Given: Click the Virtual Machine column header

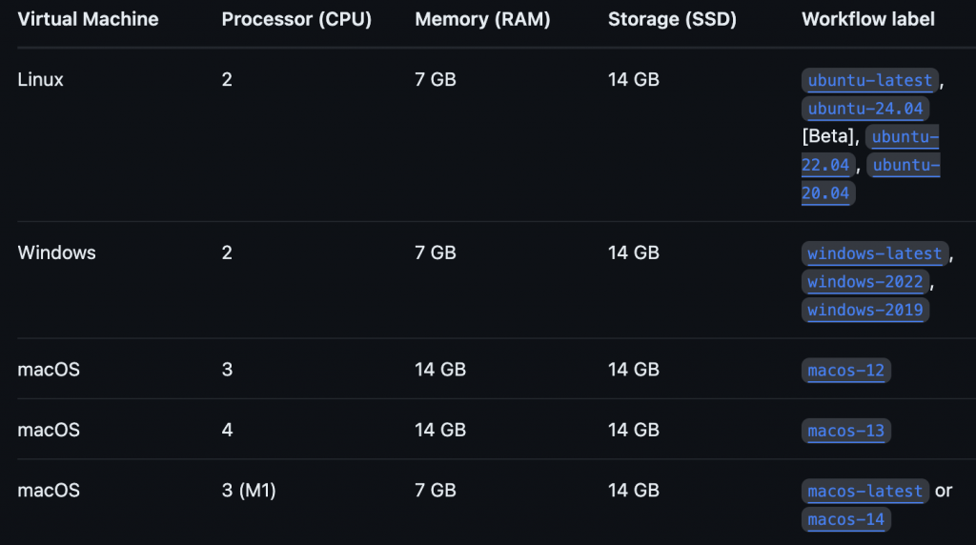Looking at the screenshot, I should pos(88,19).
